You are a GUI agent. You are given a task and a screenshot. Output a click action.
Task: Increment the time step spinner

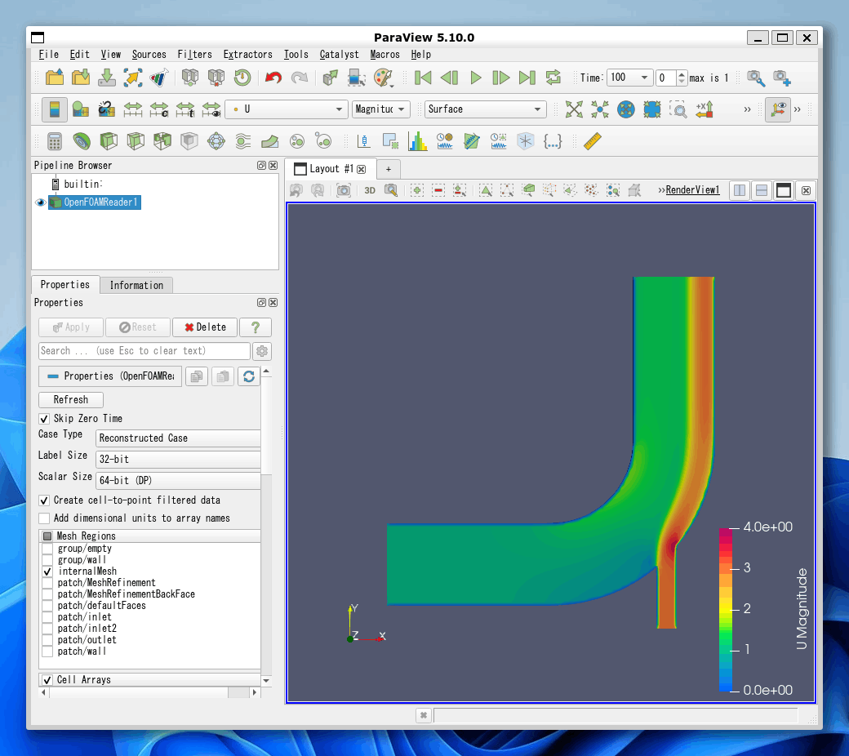682,73
